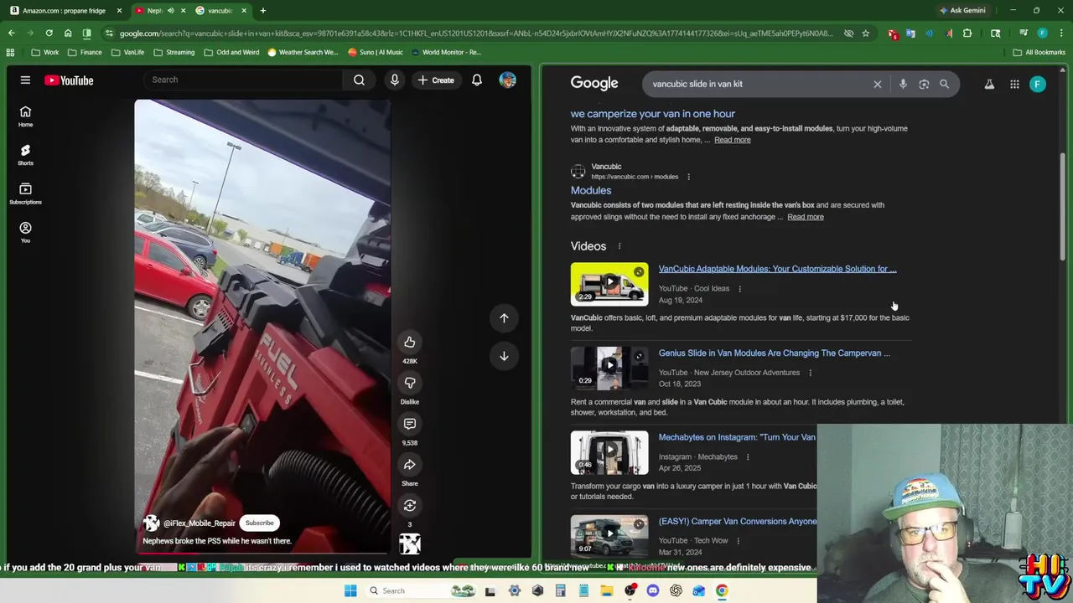Image resolution: width=1073 pixels, height=603 pixels.
Task: Open Google Lens image search
Action: [x=924, y=84]
